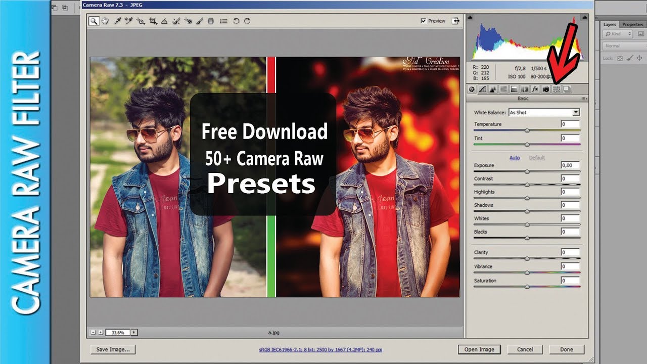Open the Snapshots panel tab

coord(567,89)
